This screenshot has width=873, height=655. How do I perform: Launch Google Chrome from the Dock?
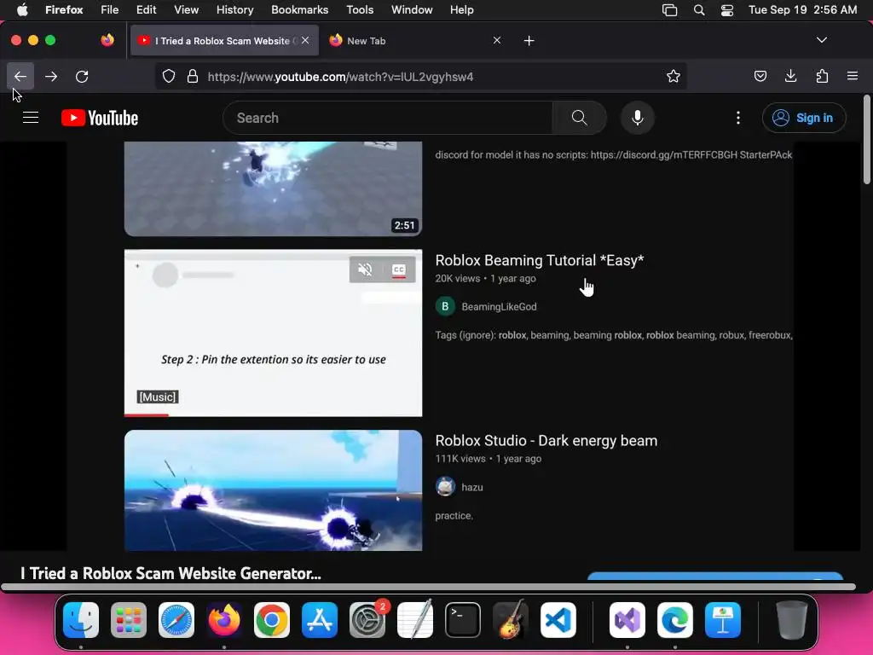272,620
